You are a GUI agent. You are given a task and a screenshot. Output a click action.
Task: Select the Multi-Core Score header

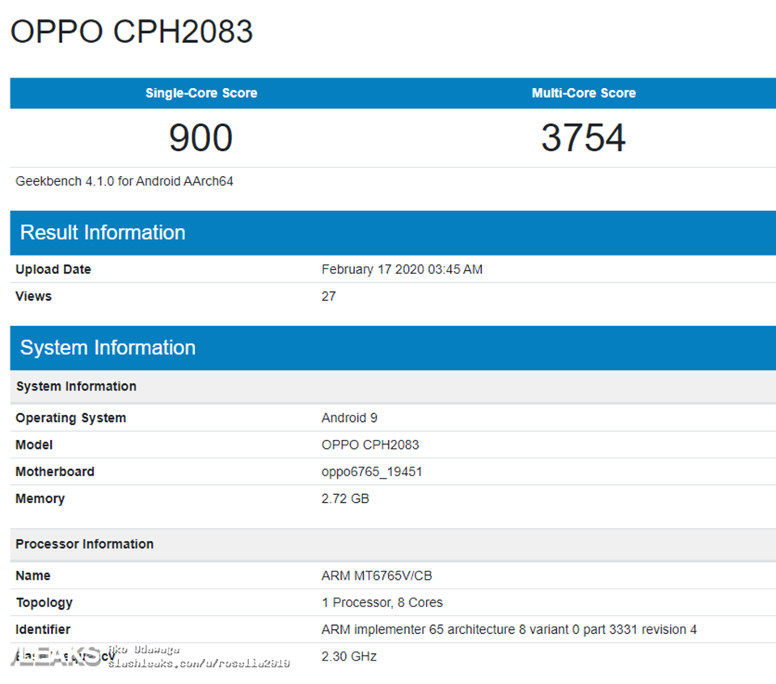(584, 93)
